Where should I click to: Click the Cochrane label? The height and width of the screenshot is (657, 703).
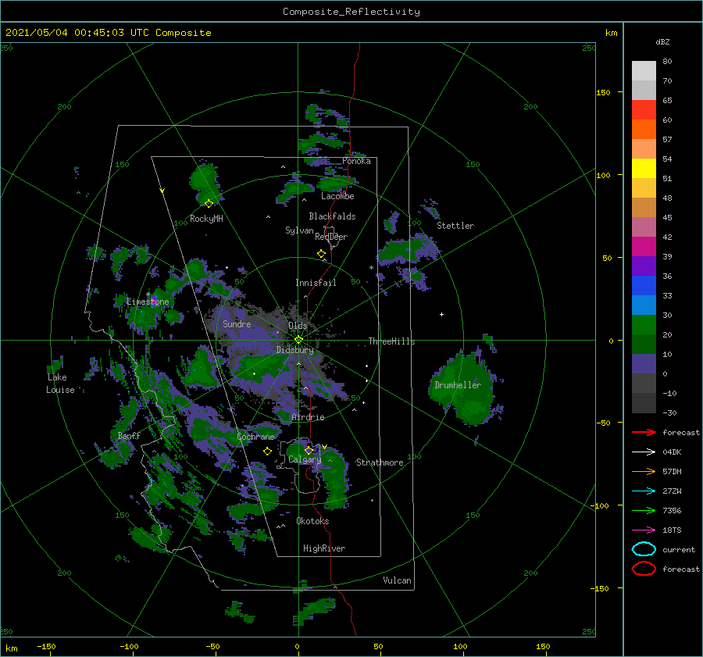(x=255, y=437)
